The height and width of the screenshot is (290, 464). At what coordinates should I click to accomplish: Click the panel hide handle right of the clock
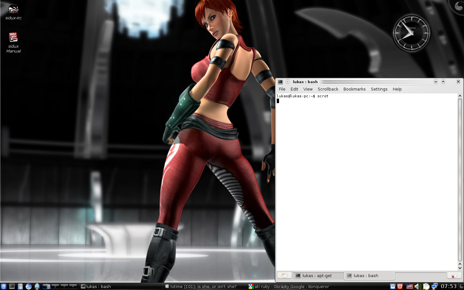pyautogui.click(x=461, y=286)
